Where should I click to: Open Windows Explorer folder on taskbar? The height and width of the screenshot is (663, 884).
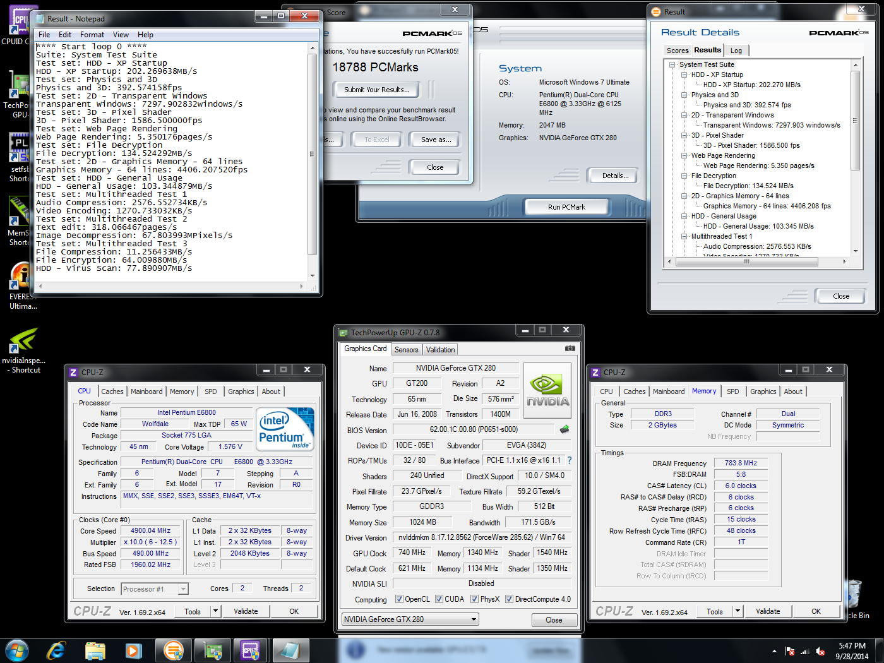coord(95,650)
